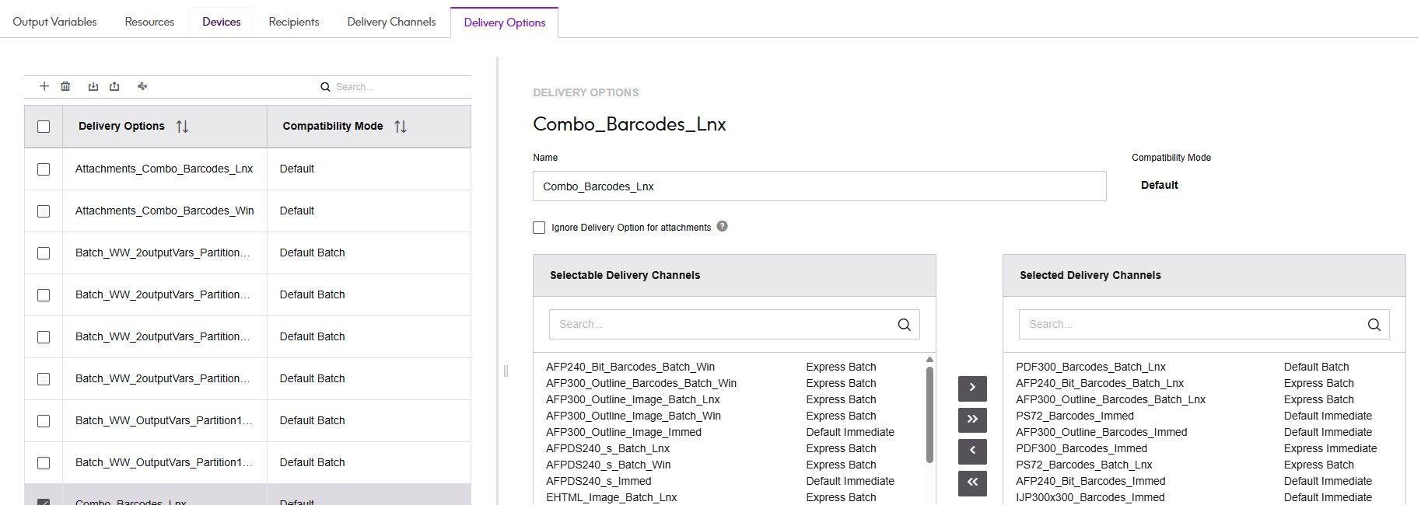Select PS72_Barcodes_Immed in Selected channels

click(x=1075, y=416)
